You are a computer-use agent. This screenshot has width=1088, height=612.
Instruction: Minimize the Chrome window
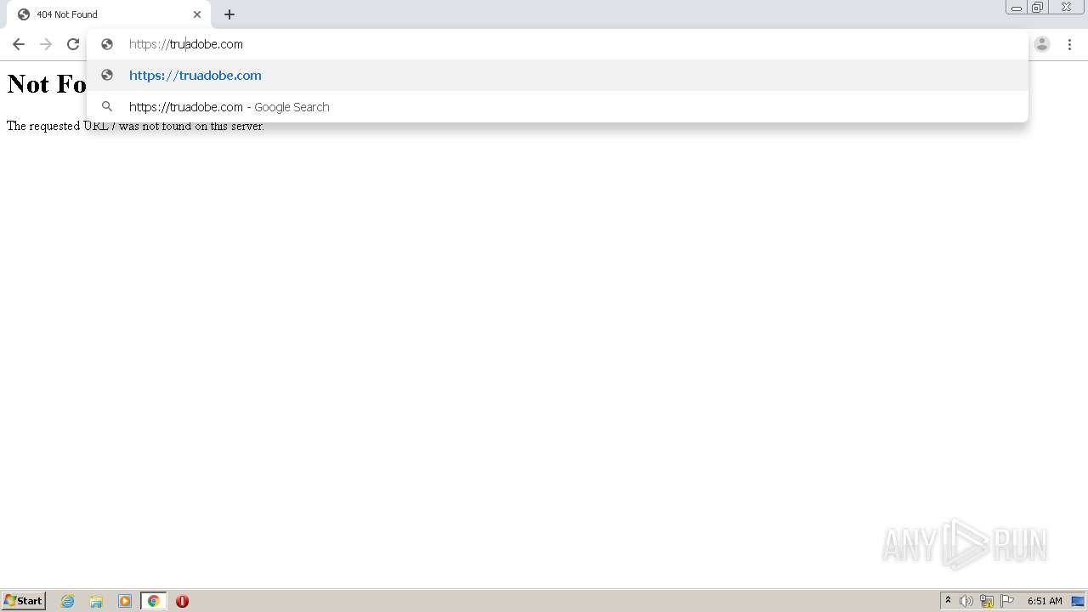1017,8
